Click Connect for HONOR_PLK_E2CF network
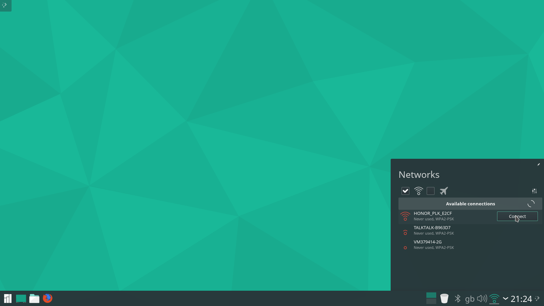Image resolution: width=544 pixels, height=306 pixels. click(x=517, y=216)
